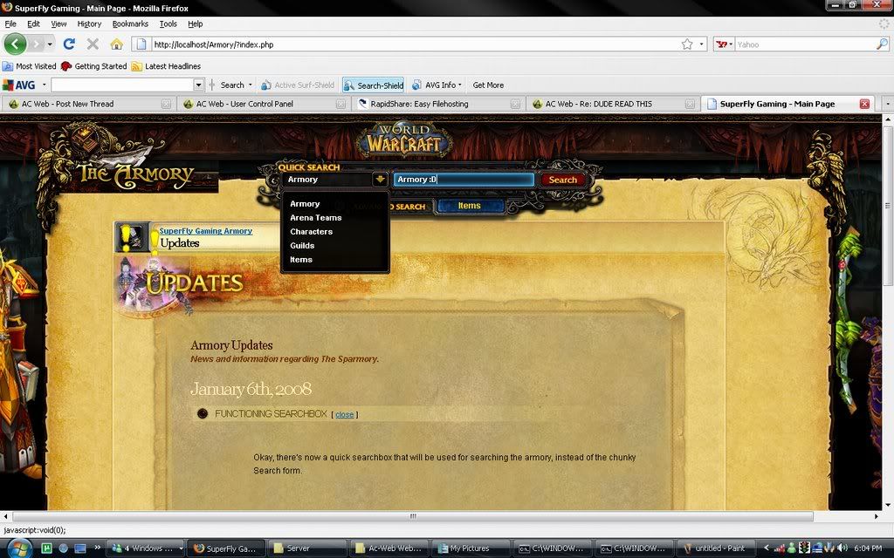The height and width of the screenshot is (558, 894).
Task: Click the close link beside FUNCTIONING SEARCHBOX
Action: (x=344, y=414)
